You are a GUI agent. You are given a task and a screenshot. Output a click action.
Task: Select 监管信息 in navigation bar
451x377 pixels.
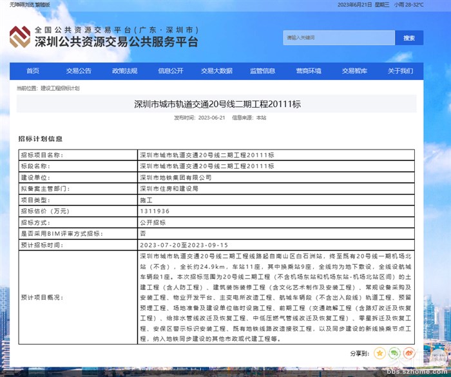point(262,71)
